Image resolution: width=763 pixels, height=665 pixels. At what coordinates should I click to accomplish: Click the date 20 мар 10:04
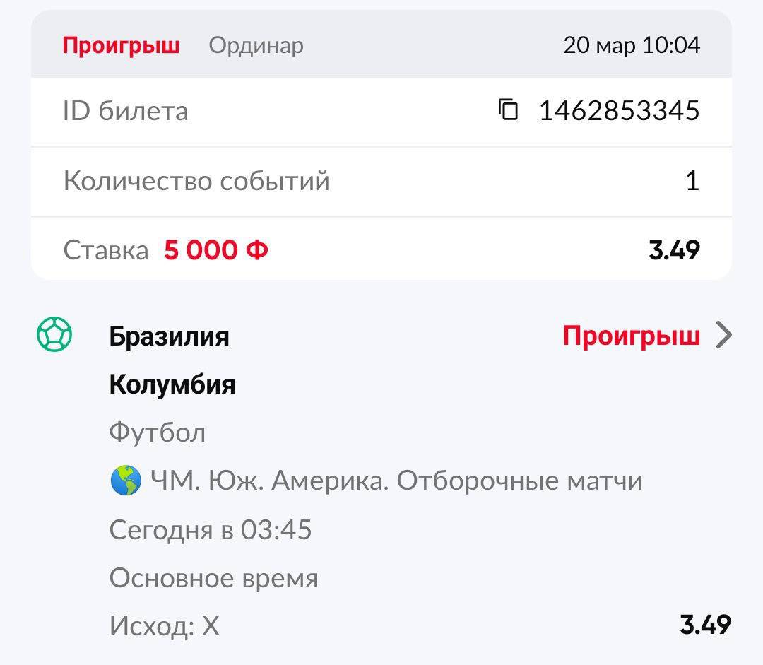(631, 46)
